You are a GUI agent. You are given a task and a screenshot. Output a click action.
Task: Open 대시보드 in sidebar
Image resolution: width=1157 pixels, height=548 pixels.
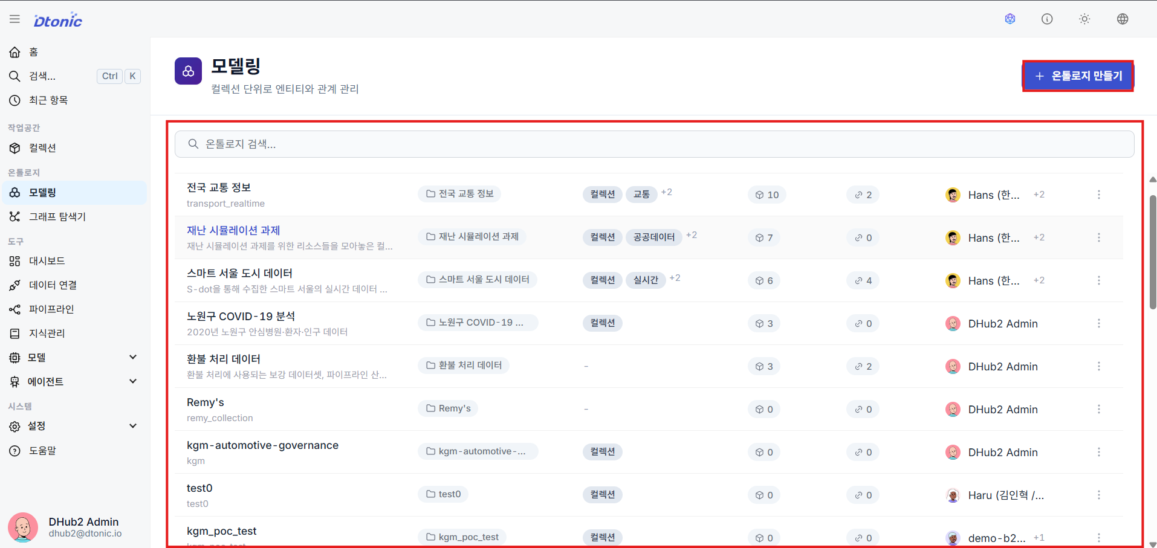75,261
